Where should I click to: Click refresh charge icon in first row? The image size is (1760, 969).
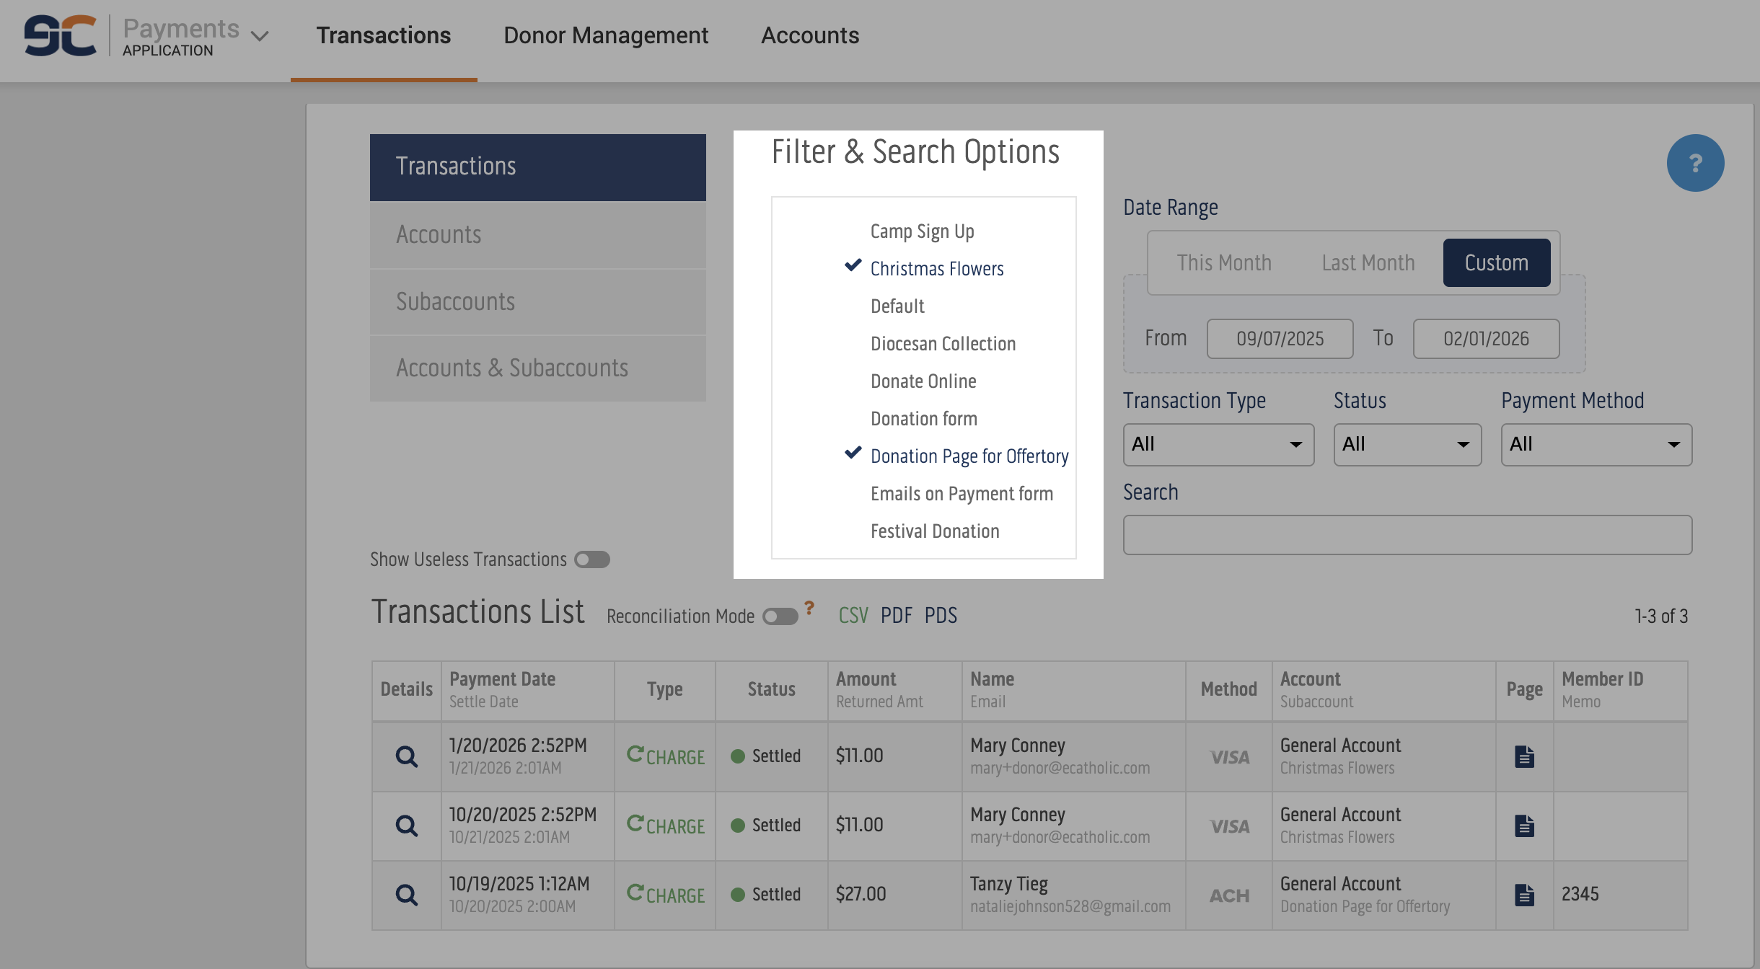pyautogui.click(x=635, y=754)
